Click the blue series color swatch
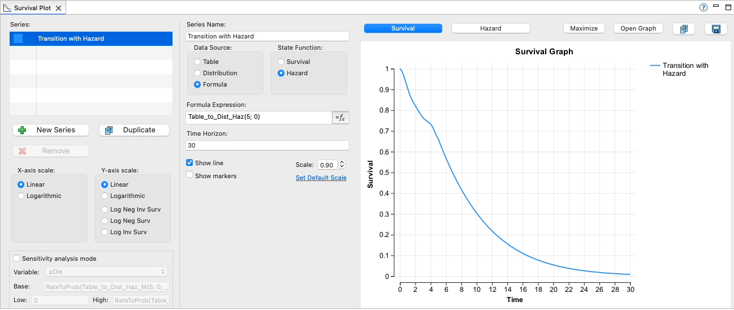 point(18,39)
